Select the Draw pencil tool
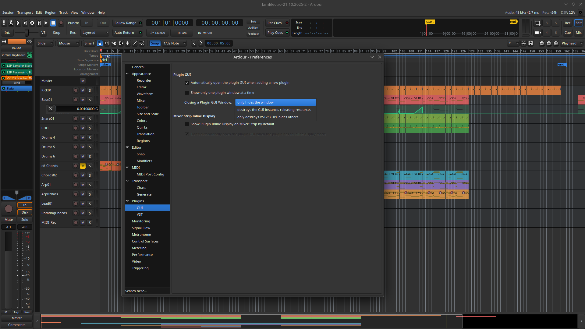 point(135,43)
